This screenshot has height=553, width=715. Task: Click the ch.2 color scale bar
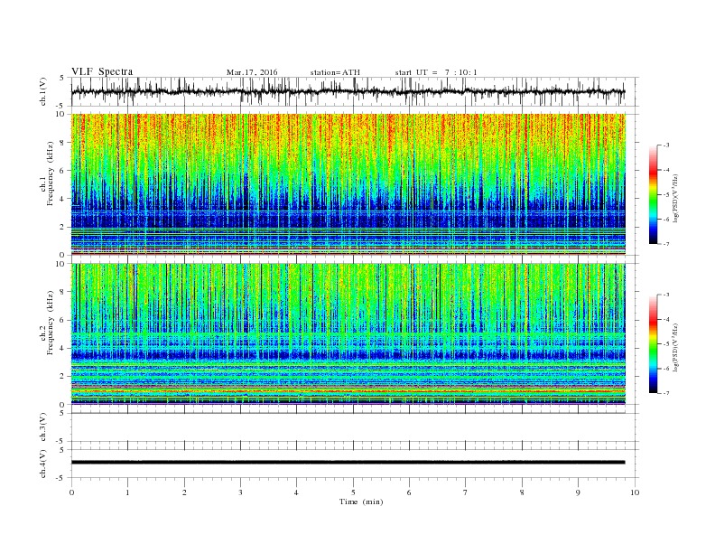(x=654, y=344)
